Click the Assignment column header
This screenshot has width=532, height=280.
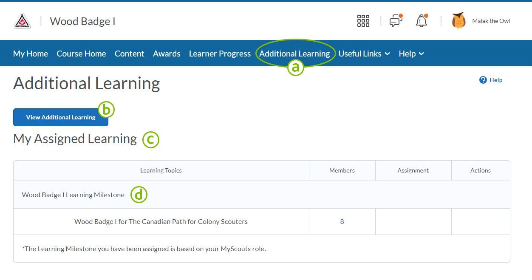pyautogui.click(x=413, y=170)
